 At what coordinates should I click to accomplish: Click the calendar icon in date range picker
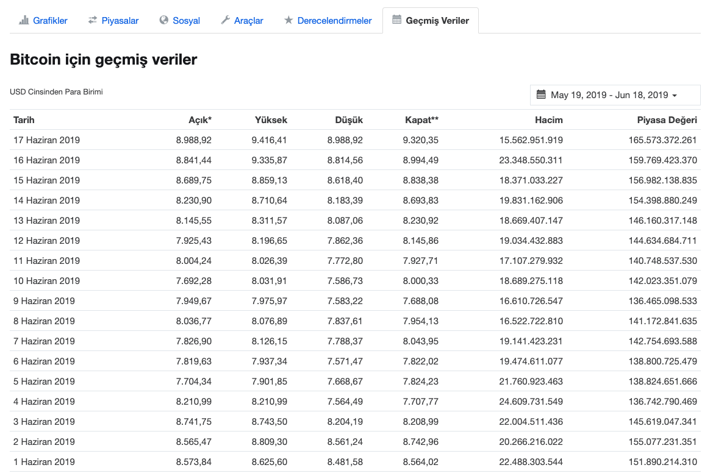click(541, 94)
